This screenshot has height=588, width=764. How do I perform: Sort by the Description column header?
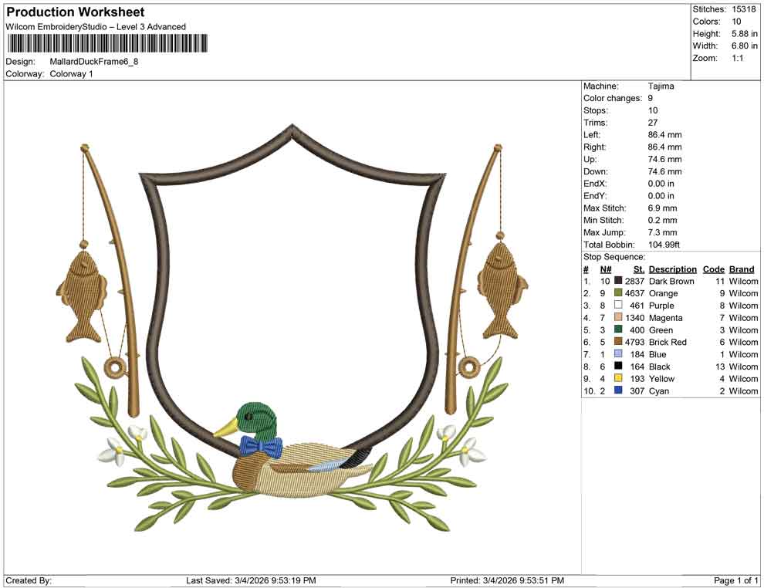pyautogui.click(x=672, y=269)
